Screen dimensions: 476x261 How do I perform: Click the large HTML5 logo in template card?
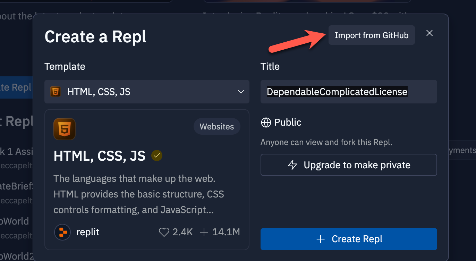coord(65,129)
